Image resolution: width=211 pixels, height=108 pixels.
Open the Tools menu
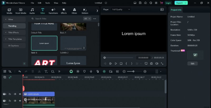point(47,3)
